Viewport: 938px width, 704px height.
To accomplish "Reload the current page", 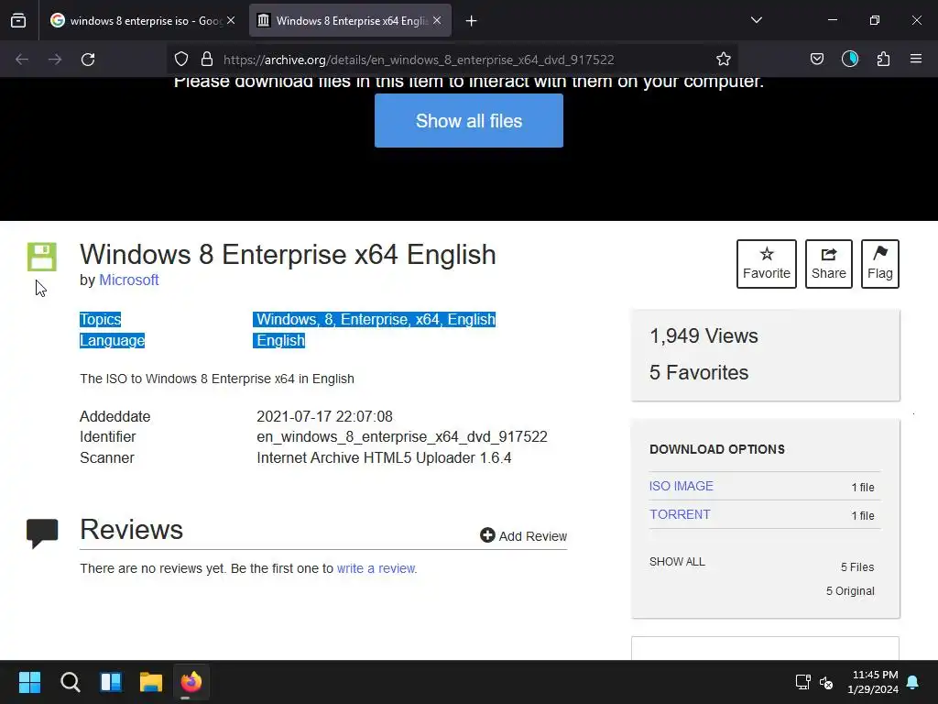I will 88,60.
